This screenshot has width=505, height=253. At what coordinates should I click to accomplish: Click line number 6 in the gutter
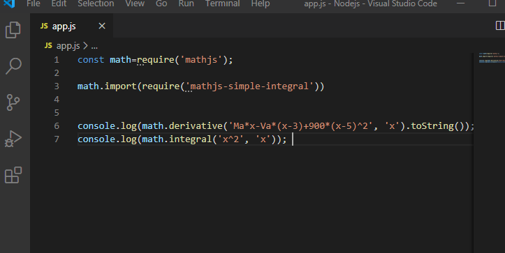click(x=57, y=125)
